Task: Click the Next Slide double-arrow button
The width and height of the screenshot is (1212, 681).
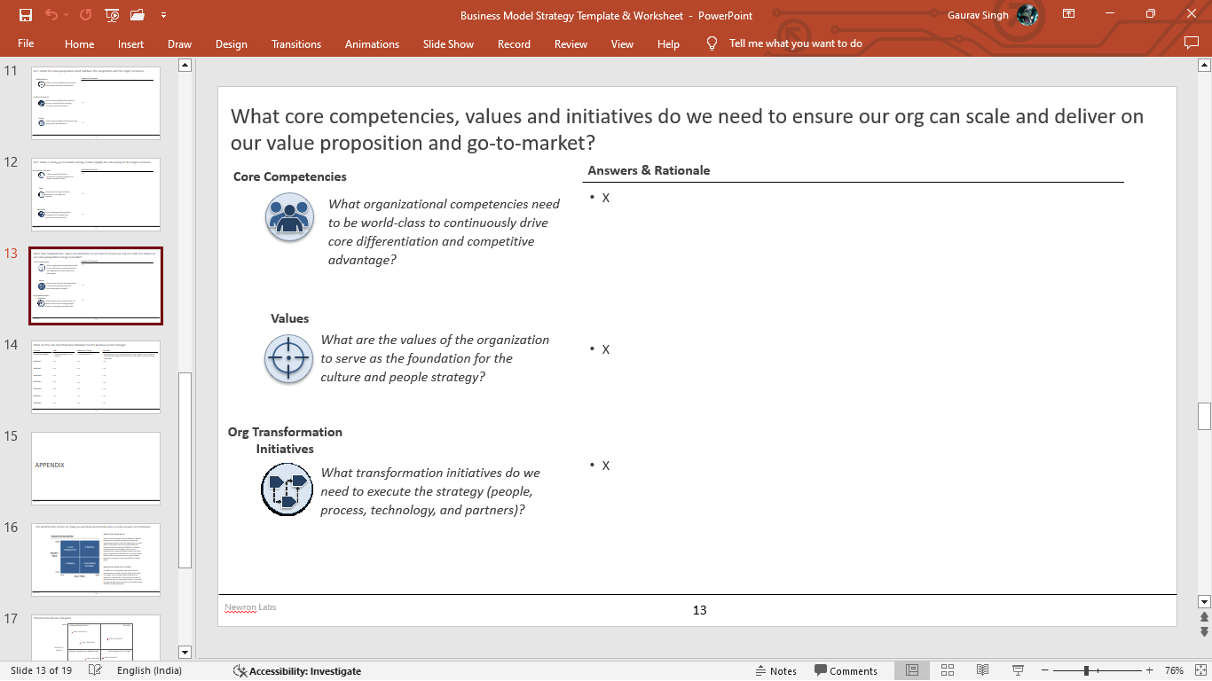Action: (1204, 631)
